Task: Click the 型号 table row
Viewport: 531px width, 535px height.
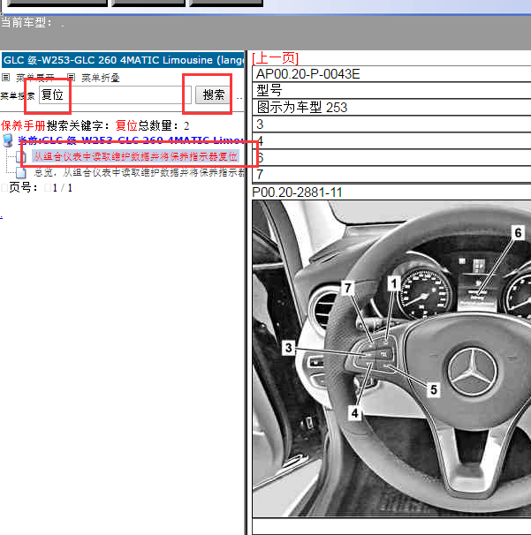Action: coord(391,91)
